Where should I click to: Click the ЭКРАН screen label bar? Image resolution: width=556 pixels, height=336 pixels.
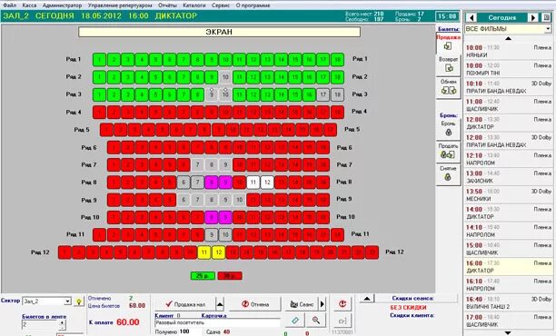[219, 32]
